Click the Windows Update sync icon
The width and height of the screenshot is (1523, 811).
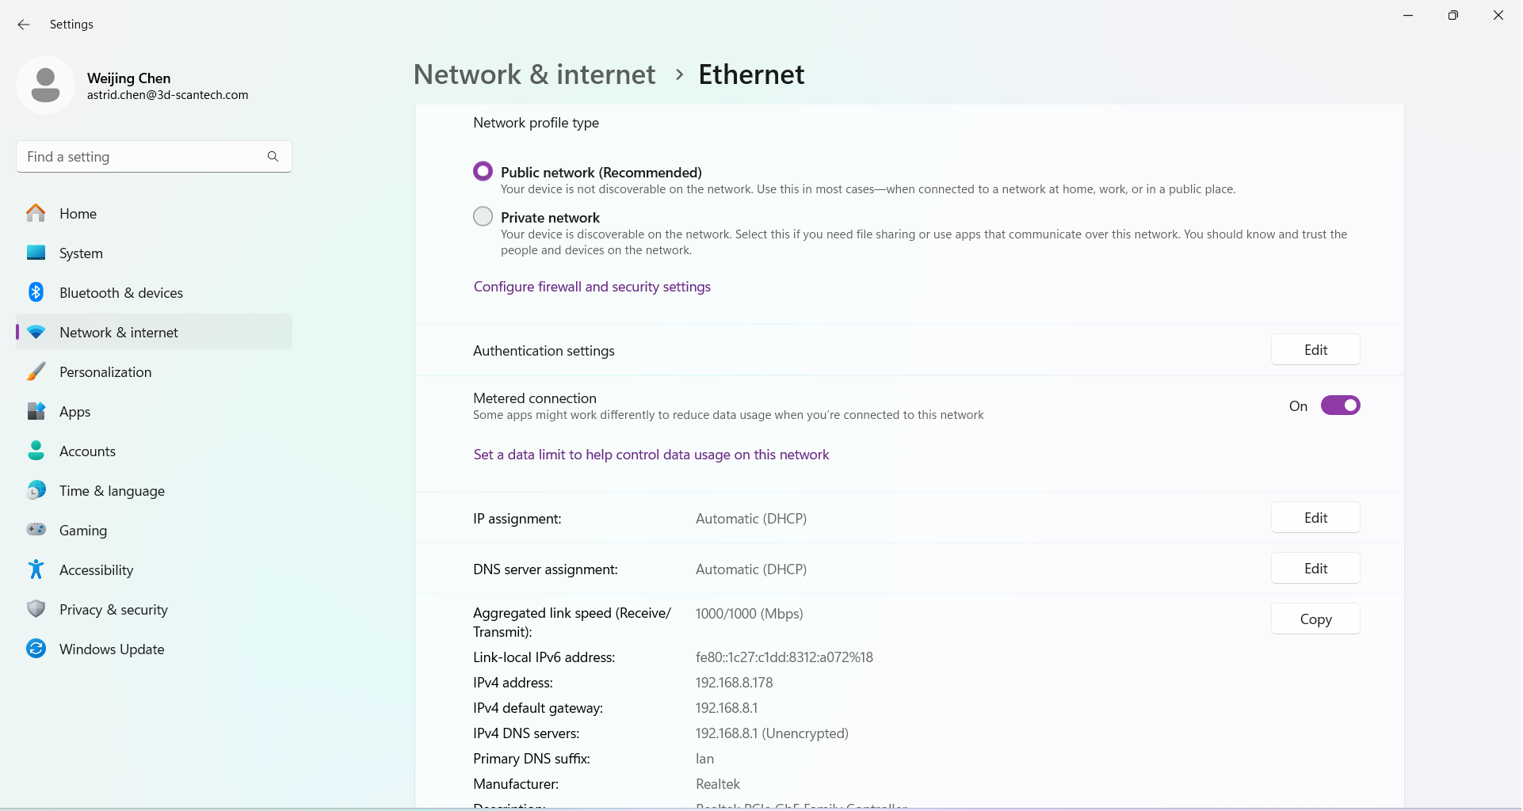[x=36, y=649]
